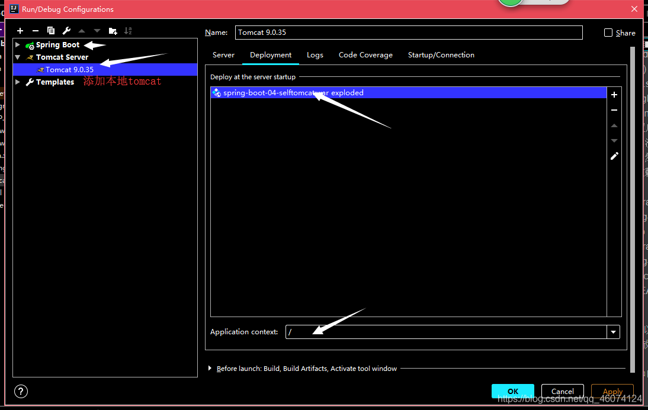The width and height of the screenshot is (648, 410).
Task: Edit deployment artifact with pencil icon
Action: [614, 156]
